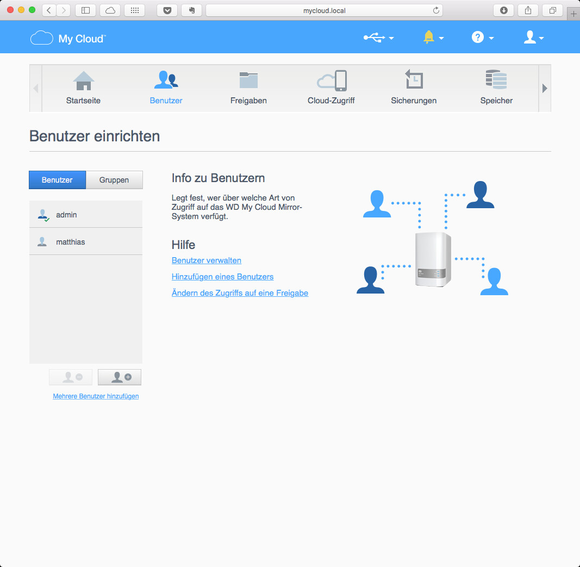Select the Freigaben folder icon

click(248, 81)
